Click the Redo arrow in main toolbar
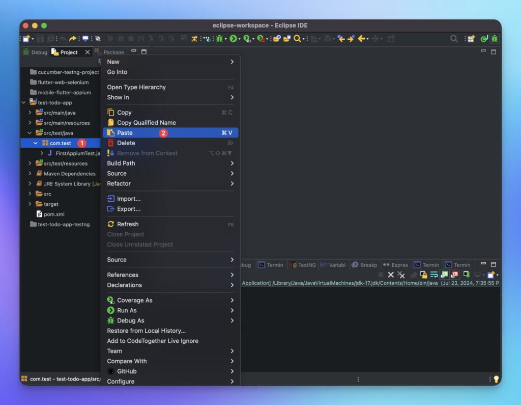 [x=72, y=39]
